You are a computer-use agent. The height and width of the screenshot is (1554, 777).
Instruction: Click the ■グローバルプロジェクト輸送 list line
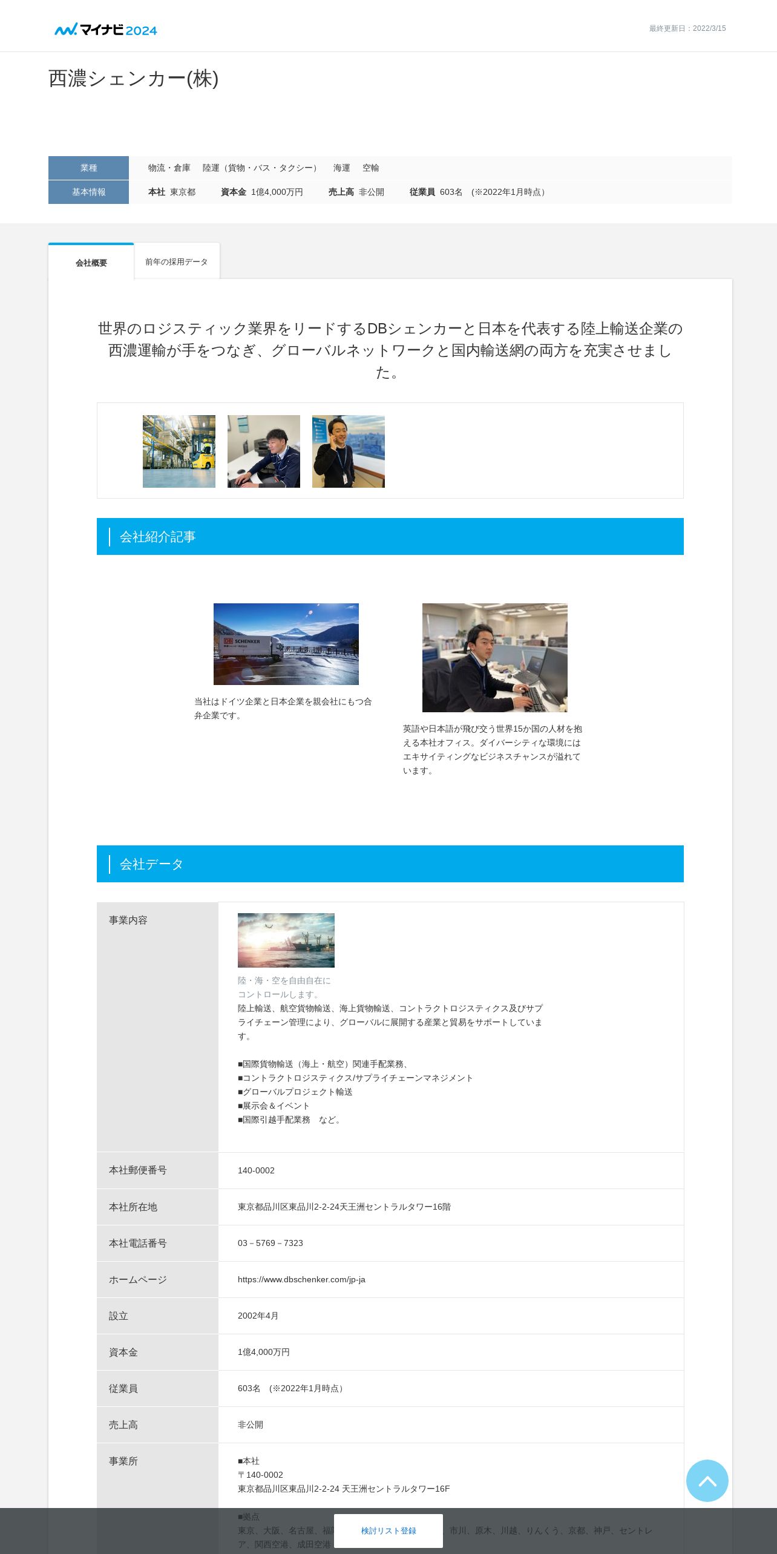point(295,1092)
